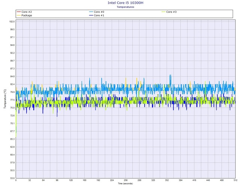Image resolution: width=251 pixels, height=188 pixels.
Task: Click the 128 x-axis tick label
Action: 71,180
